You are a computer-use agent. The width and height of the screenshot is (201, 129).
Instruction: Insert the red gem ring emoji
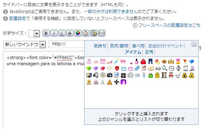[x=157, y=61]
